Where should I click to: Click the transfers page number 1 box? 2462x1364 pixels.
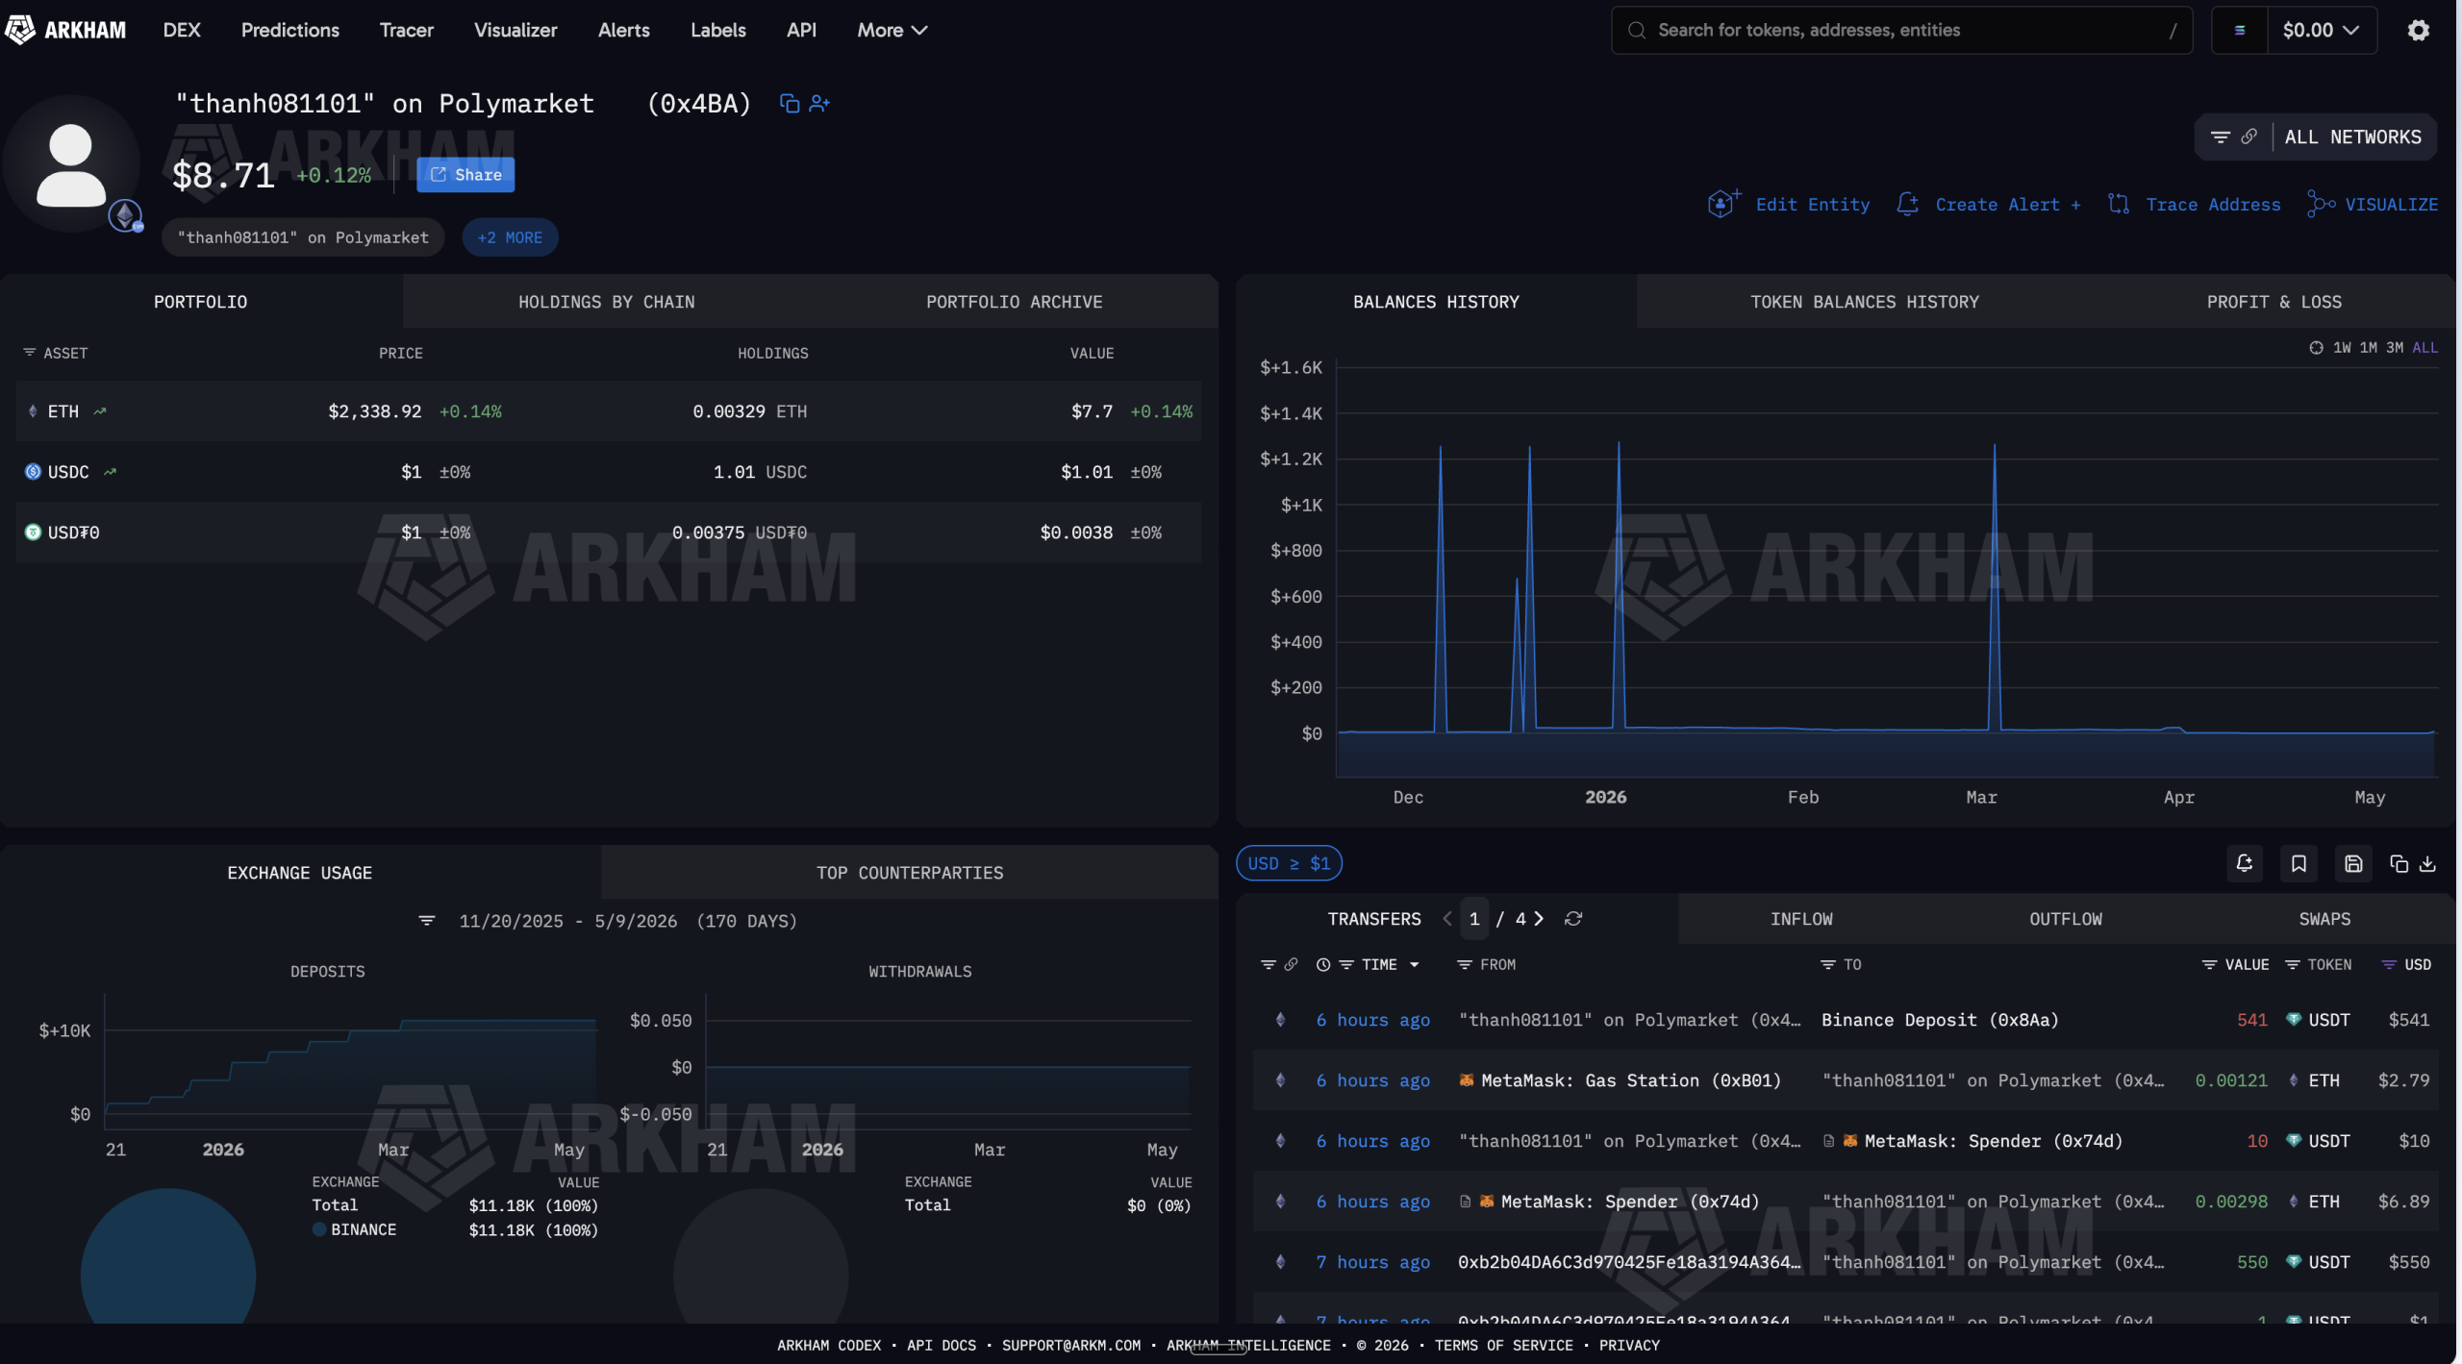point(1474,919)
